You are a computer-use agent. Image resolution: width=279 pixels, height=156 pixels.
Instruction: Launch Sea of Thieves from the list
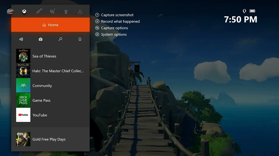50,56
